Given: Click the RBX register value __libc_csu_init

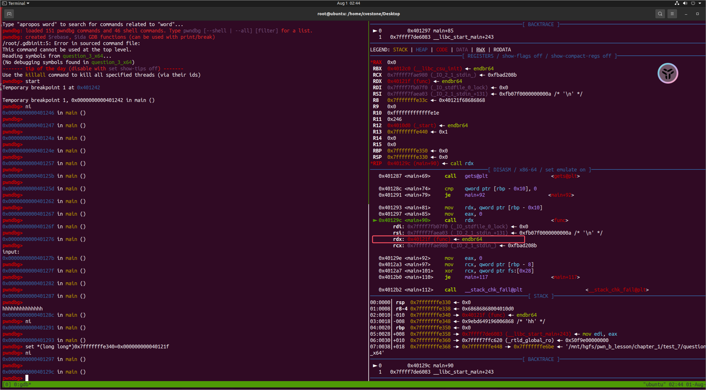Looking at the screenshot, I should click(x=425, y=69).
